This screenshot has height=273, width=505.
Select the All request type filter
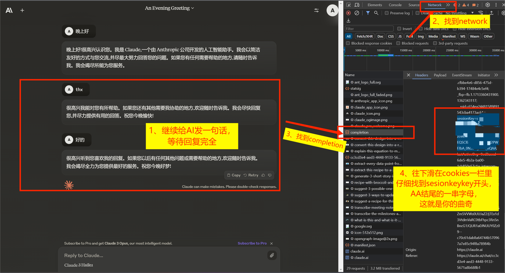349,36
